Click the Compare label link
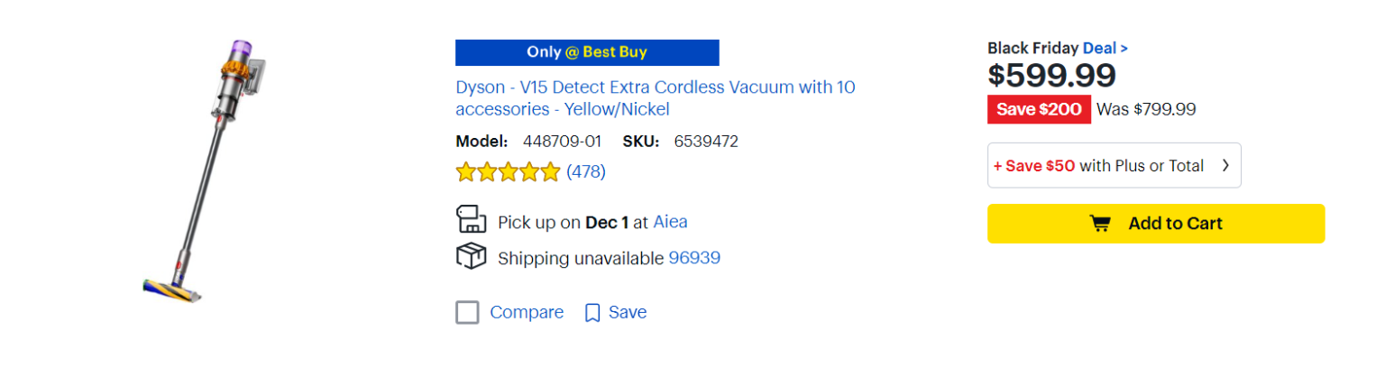The image size is (1385, 377). (527, 312)
